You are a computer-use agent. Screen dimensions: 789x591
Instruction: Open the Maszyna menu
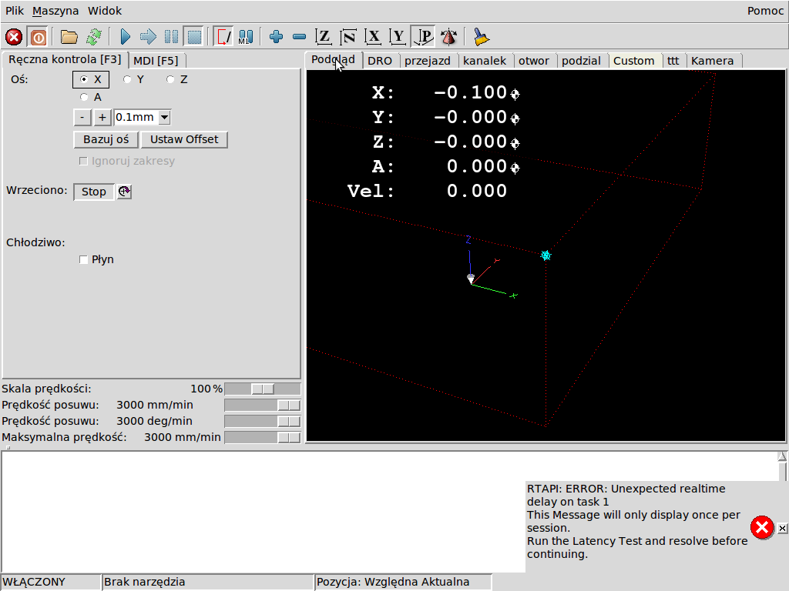click(55, 11)
